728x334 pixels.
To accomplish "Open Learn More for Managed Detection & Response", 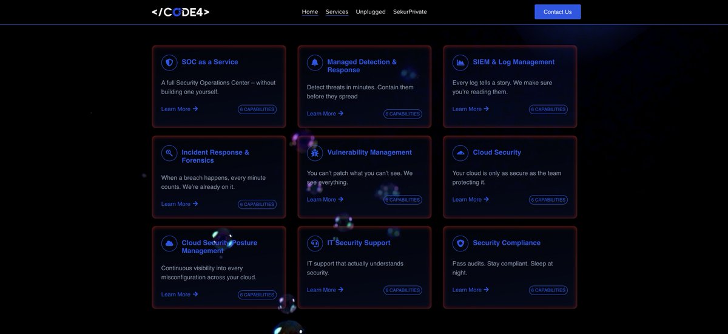I will [325, 114].
